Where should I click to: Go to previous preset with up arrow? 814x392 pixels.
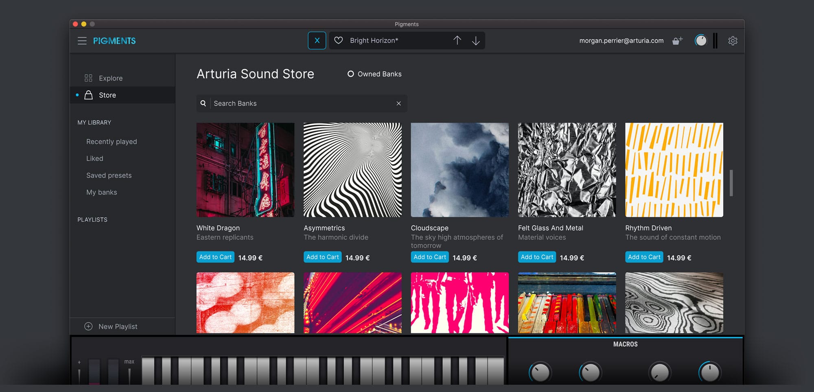pyautogui.click(x=457, y=41)
